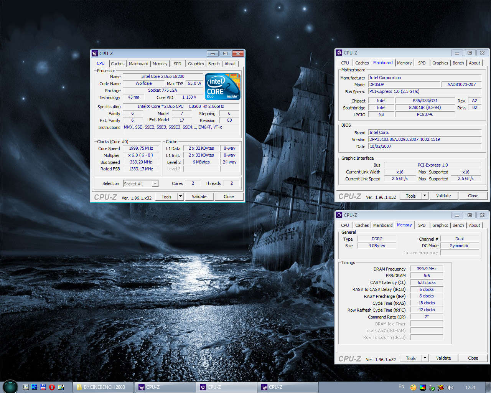491x393 pixels.
Task: Click Close button in the Memory window
Action: 473,358
